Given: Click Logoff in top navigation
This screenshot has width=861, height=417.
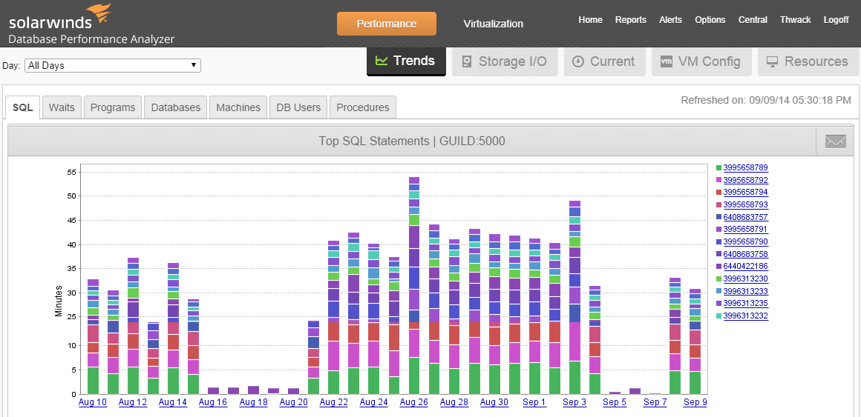Looking at the screenshot, I should [836, 20].
